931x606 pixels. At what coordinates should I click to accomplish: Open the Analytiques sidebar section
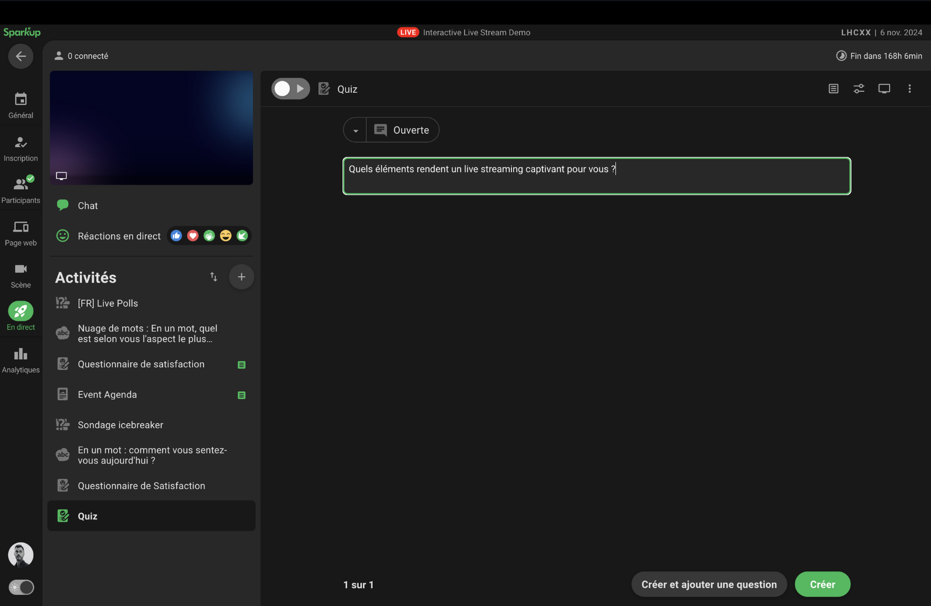[21, 360]
